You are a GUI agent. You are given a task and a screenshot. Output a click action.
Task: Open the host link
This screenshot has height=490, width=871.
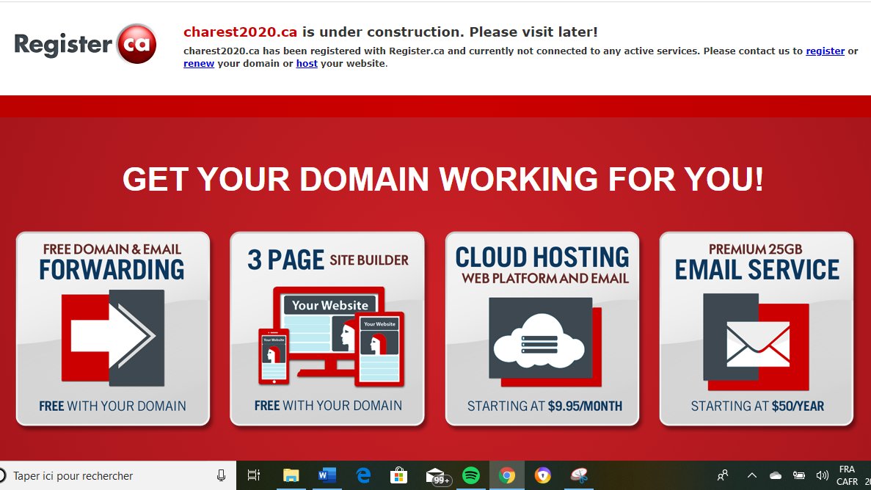(307, 63)
